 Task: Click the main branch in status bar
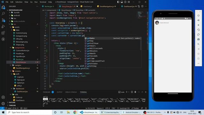click(x=9, y=108)
